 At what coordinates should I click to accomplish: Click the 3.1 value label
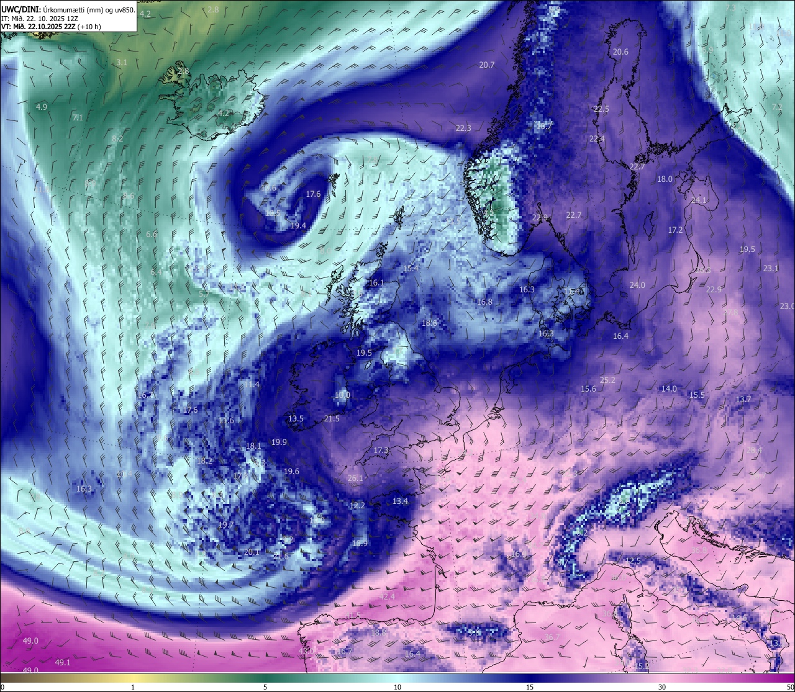point(122,63)
